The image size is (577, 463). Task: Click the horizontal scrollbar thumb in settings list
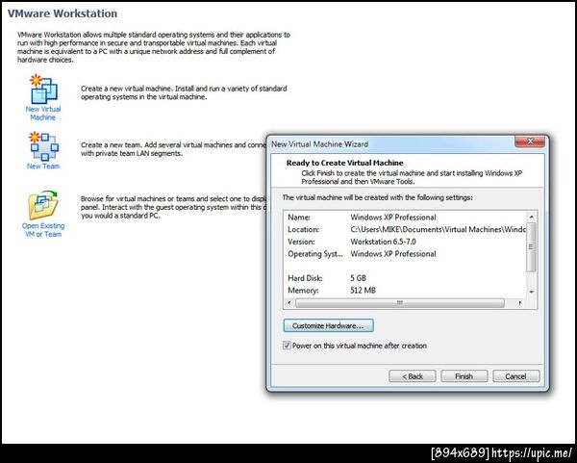(400, 303)
